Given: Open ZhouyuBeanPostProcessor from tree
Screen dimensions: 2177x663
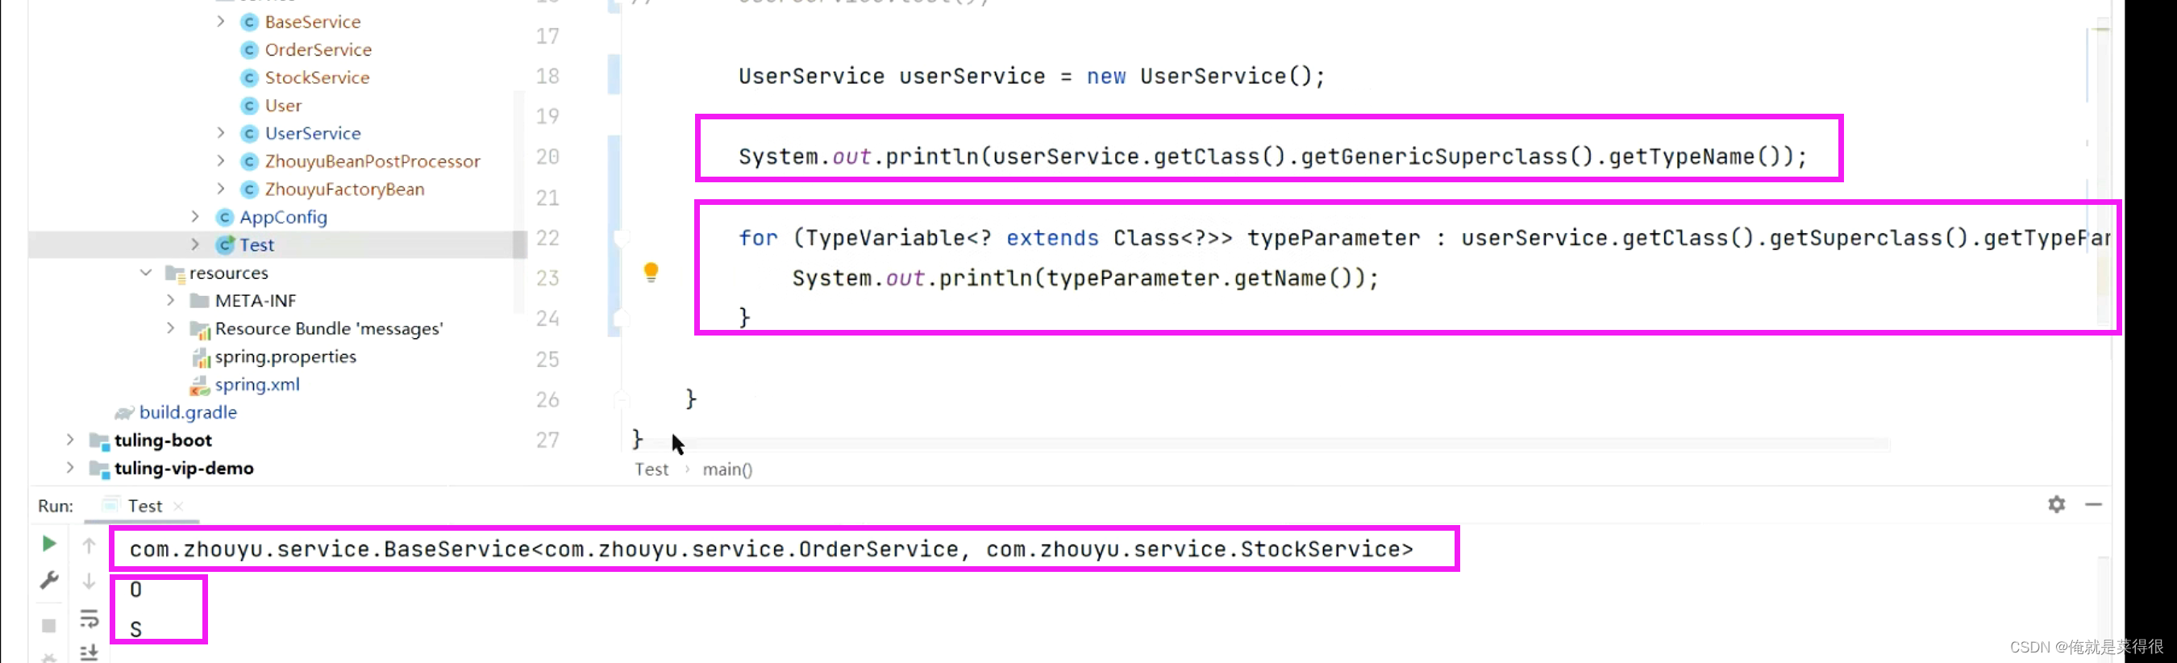Looking at the screenshot, I should [x=373, y=161].
